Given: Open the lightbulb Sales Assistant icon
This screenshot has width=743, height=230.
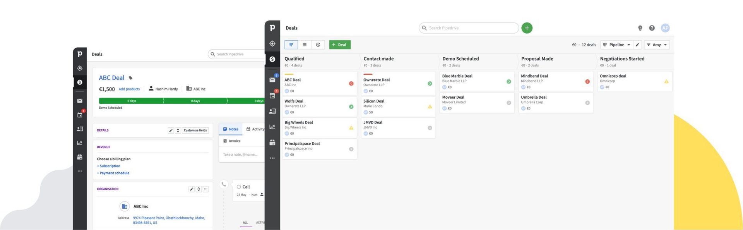Looking at the screenshot, I should tap(640, 28).
